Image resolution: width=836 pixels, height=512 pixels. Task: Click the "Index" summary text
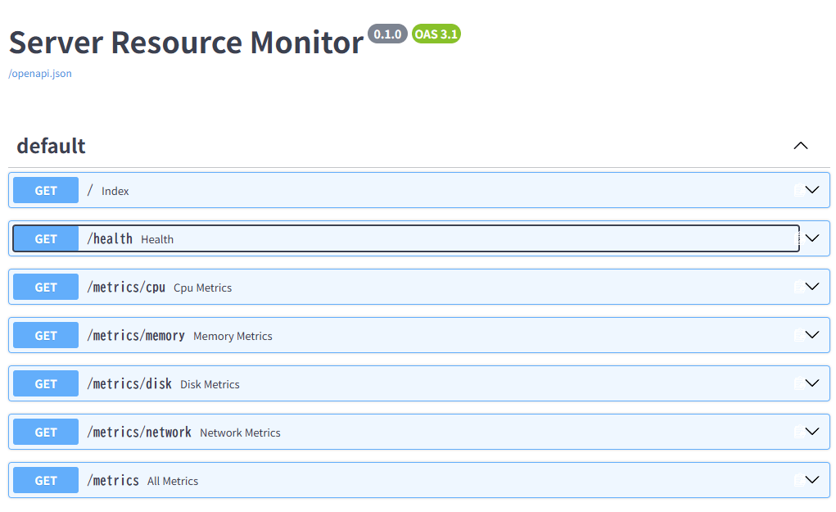pyautogui.click(x=115, y=191)
